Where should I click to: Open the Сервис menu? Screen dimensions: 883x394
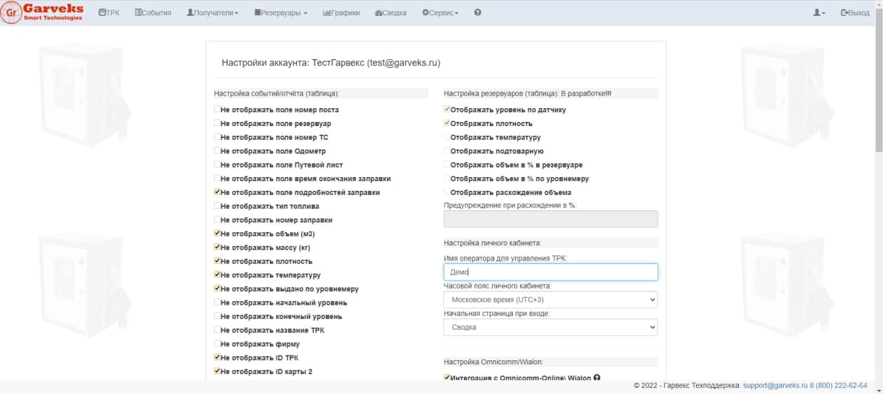[x=440, y=12]
